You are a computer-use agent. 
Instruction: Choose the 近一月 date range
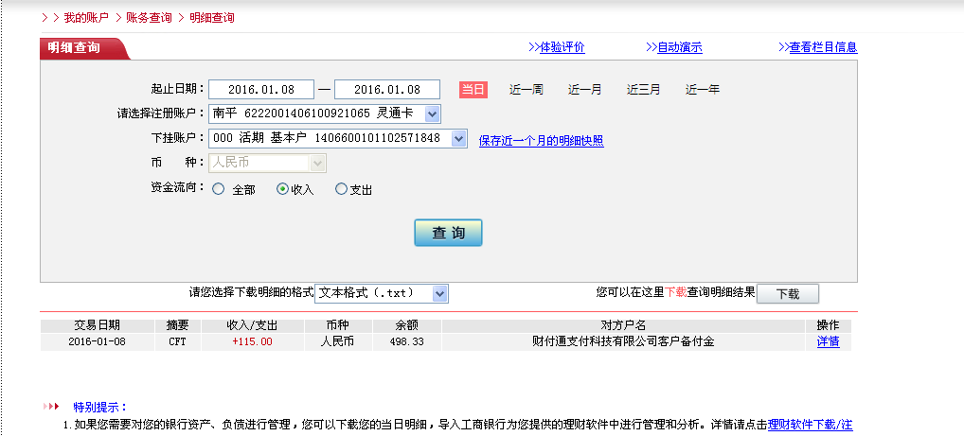click(x=584, y=90)
